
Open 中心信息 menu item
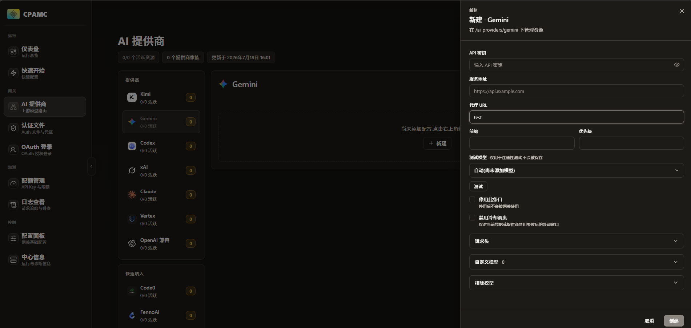coord(45,260)
